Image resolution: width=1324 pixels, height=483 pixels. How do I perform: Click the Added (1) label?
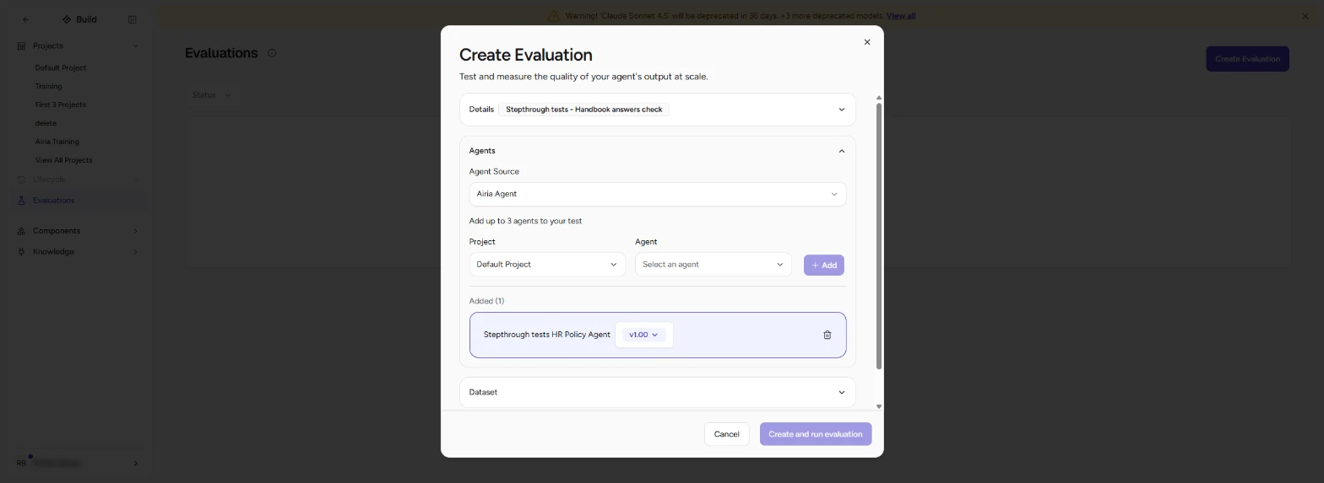486,301
